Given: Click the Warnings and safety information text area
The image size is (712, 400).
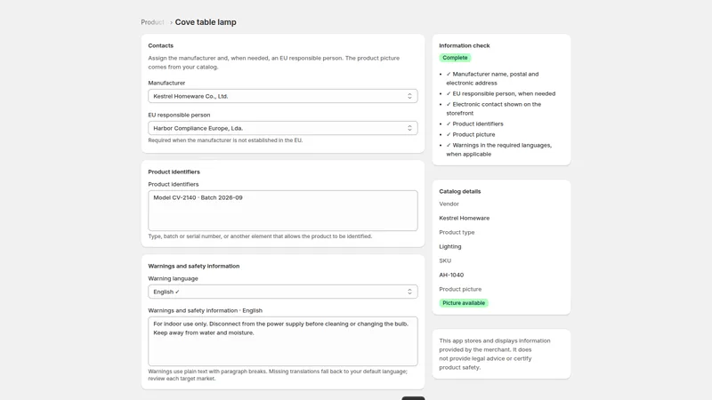Looking at the screenshot, I should pos(282,341).
